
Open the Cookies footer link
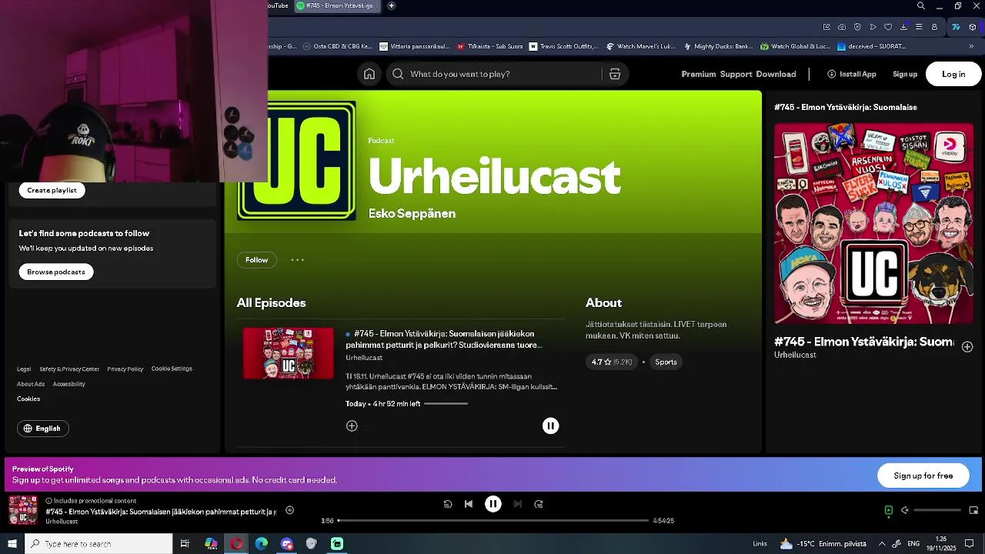point(28,399)
